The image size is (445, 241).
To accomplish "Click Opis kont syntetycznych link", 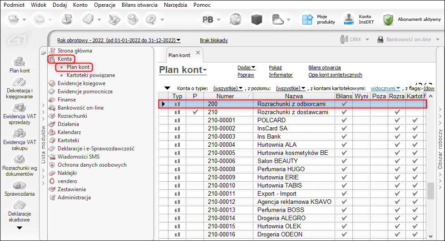I will point(335,75).
